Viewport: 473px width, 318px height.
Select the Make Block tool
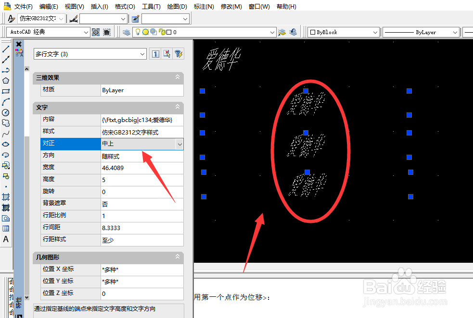6,176
